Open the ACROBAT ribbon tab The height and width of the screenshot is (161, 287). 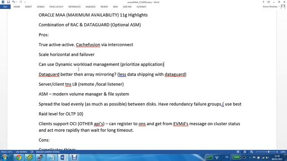click(x=142, y=7)
